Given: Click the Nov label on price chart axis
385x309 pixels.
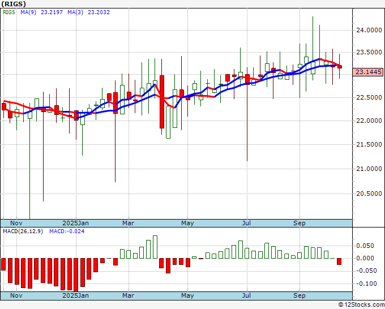Looking at the screenshot, I should 16,223.
